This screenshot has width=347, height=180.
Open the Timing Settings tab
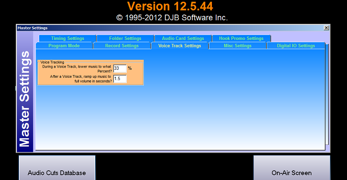67,38
